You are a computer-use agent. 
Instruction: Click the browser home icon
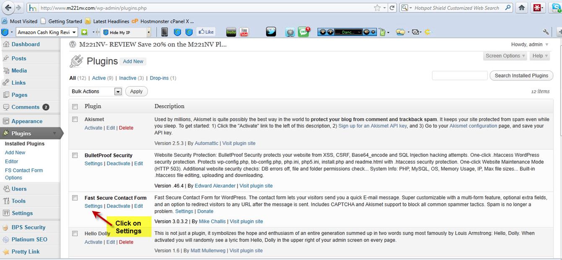[522, 8]
